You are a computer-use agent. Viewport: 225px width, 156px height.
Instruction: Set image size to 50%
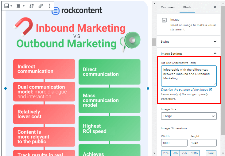tap(175, 153)
